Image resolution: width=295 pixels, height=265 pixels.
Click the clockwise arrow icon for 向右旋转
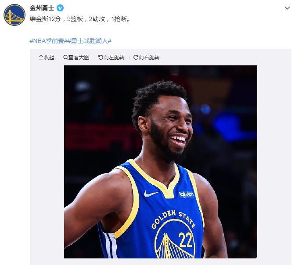pyautogui.click(x=136, y=57)
